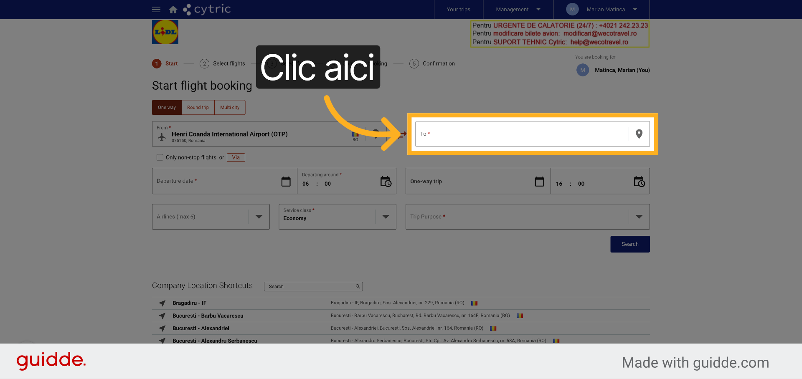Click navigation arrow icon for Barbu Vacarescu
Screen dimensions: 802x379
click(x=162, y=316)
